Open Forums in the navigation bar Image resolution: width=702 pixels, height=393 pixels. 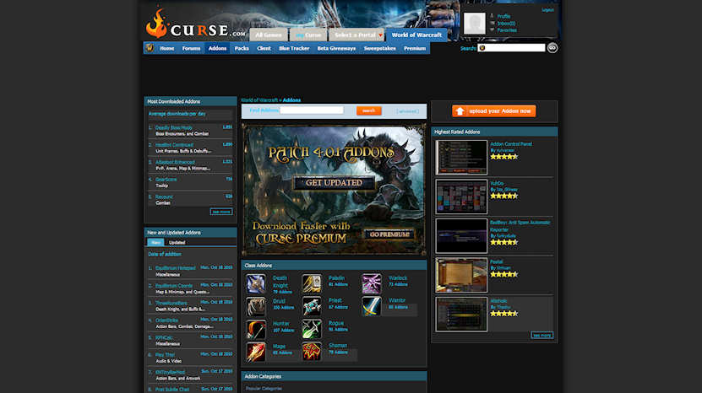pyautogui.click(x=191, y=48)
